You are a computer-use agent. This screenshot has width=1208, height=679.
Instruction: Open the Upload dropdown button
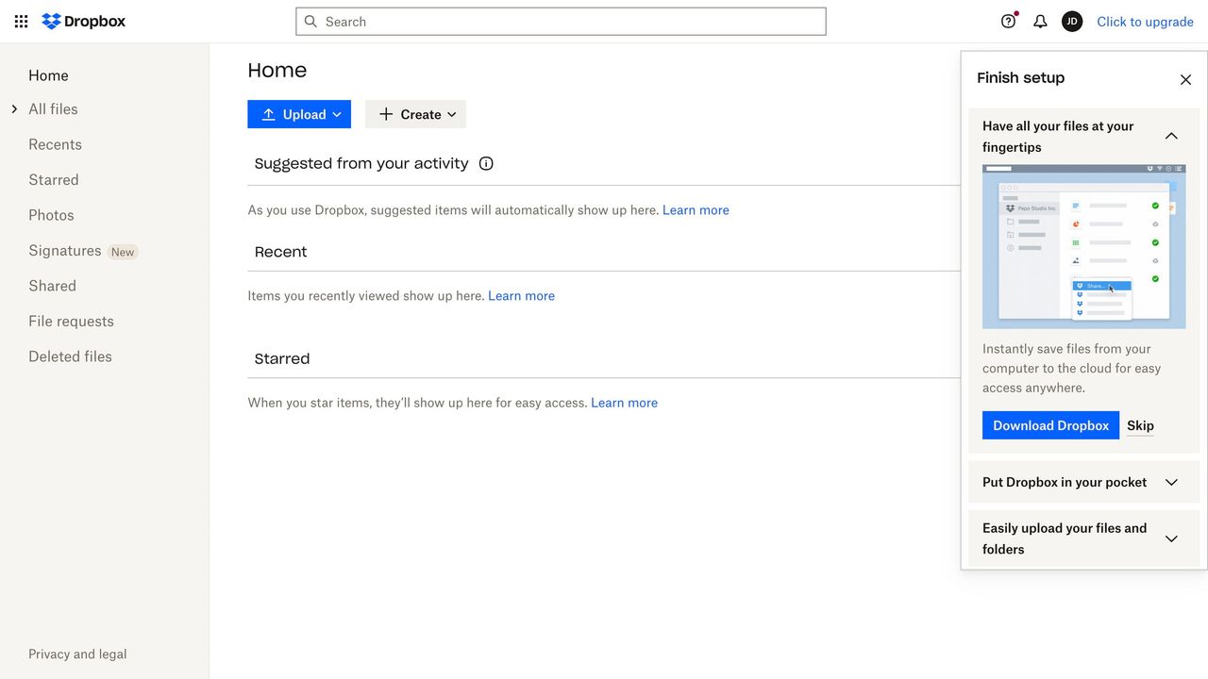(299, 114)
